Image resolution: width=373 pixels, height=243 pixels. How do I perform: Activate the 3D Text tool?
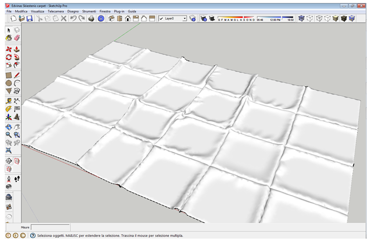[x=17, y=117]
